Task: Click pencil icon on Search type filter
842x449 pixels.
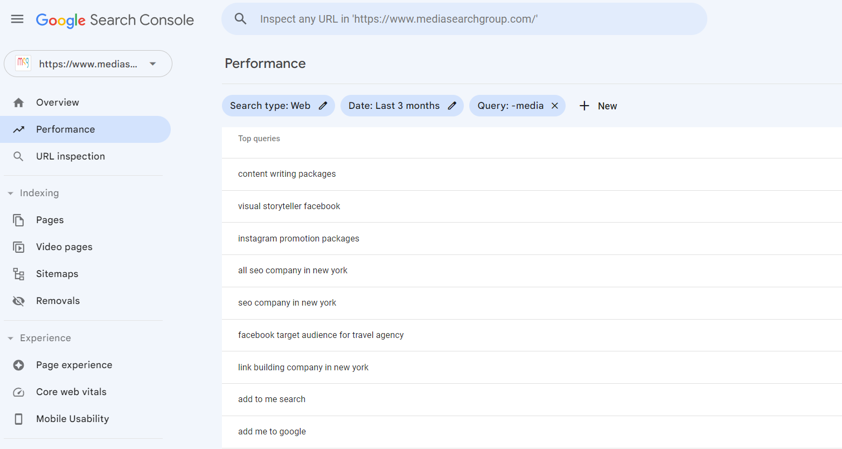Action: [x=323, y=106]
